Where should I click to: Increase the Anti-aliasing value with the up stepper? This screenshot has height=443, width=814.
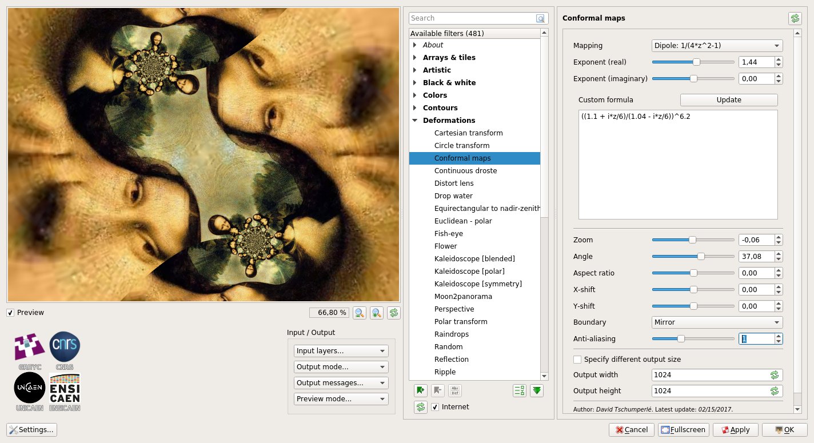(x=779, y=336)
